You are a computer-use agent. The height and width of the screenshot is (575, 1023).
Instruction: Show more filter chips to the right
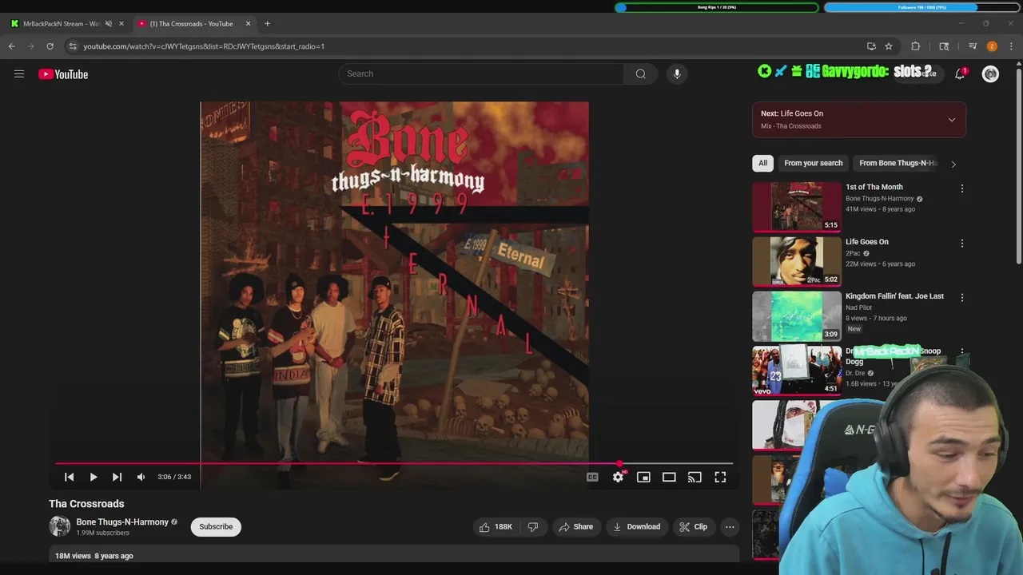[x=953, y=164]
